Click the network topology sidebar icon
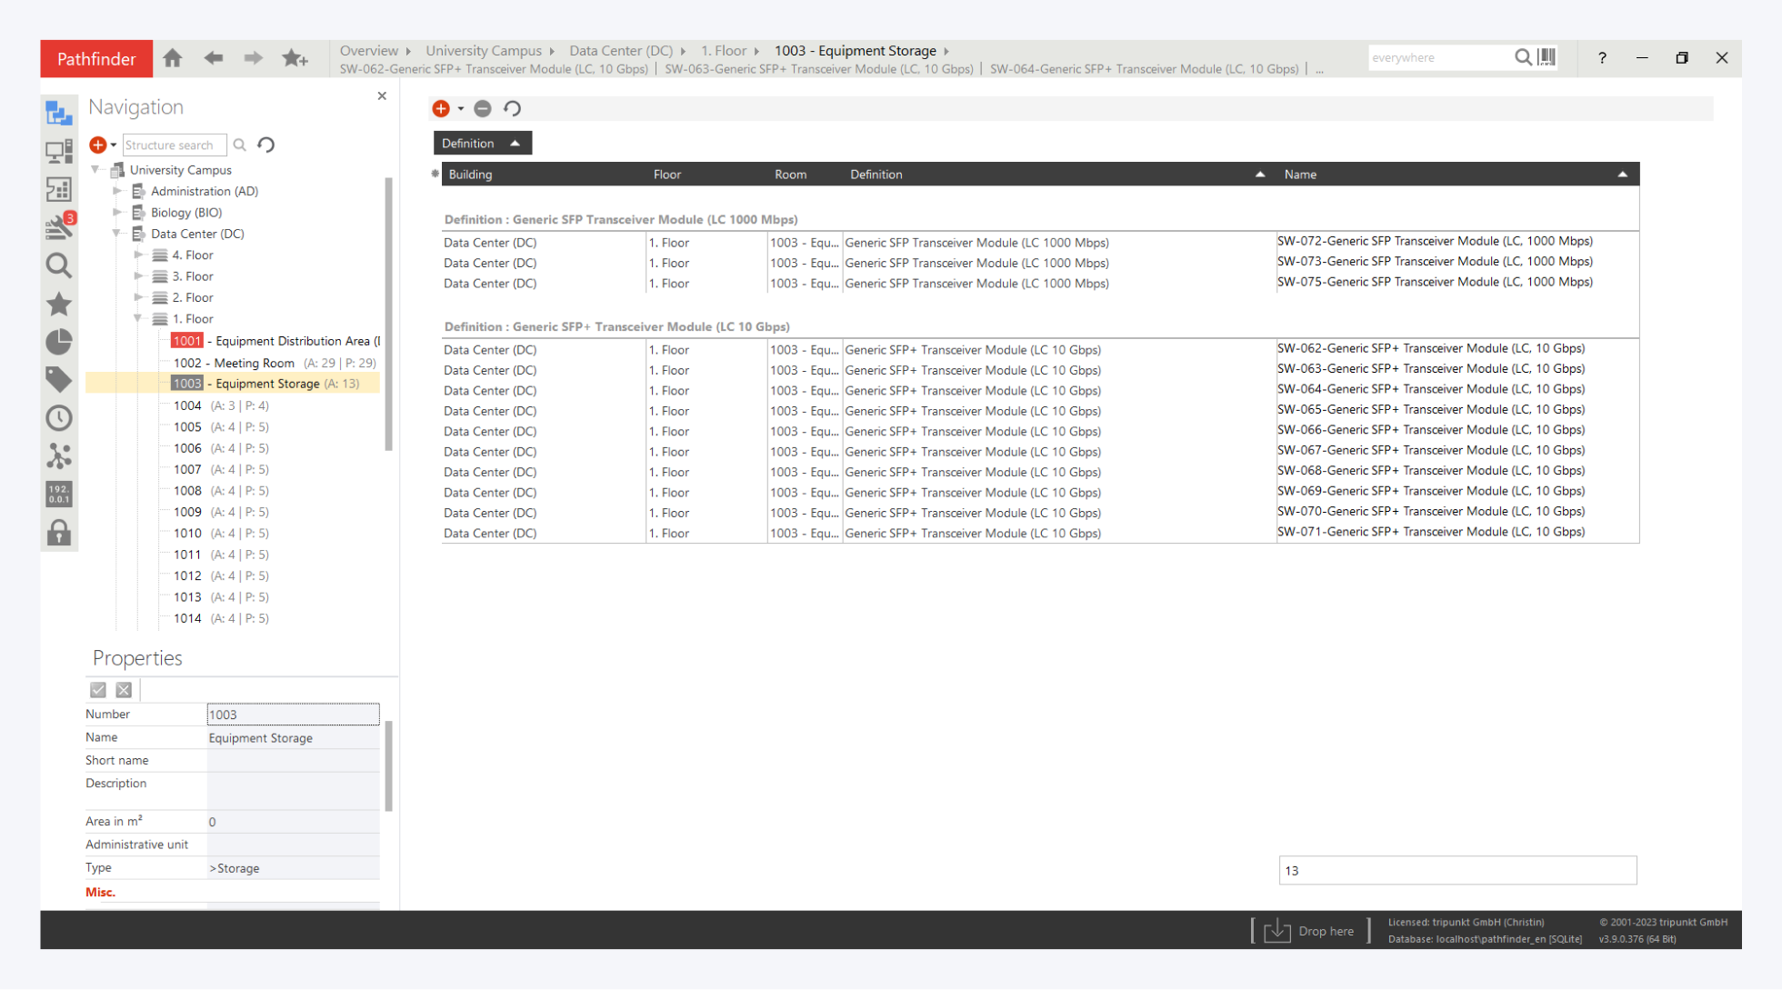1782x990 pixels. 59,455
